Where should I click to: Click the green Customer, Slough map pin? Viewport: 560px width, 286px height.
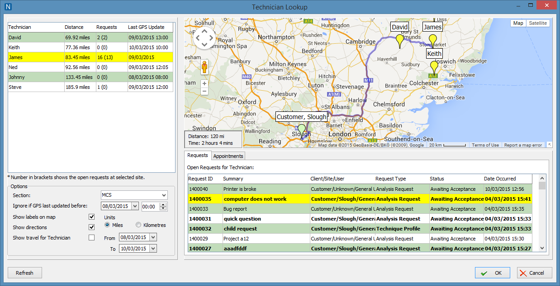pyautogui.click(x=302, y=131)
